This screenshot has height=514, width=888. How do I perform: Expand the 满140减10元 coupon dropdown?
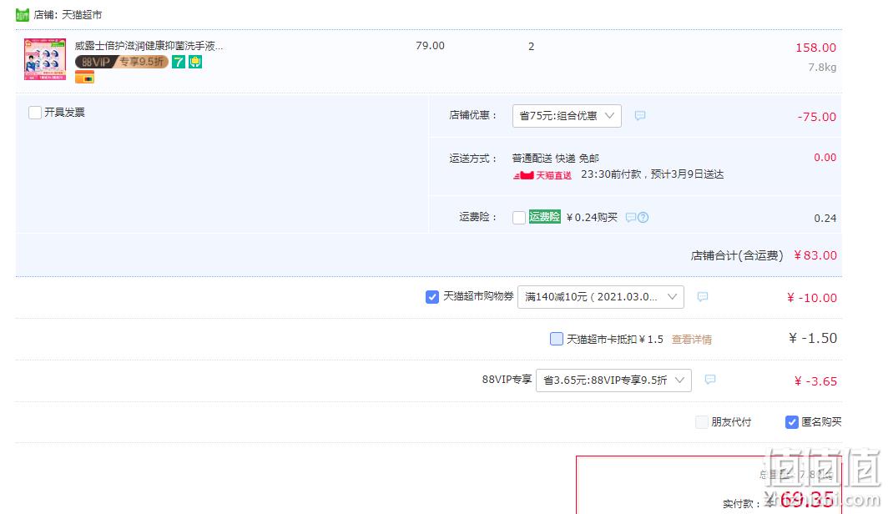[x=601, y=296]
